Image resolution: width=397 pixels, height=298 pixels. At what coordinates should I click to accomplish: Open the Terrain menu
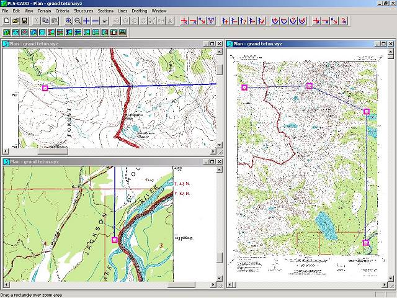[44, 11]
